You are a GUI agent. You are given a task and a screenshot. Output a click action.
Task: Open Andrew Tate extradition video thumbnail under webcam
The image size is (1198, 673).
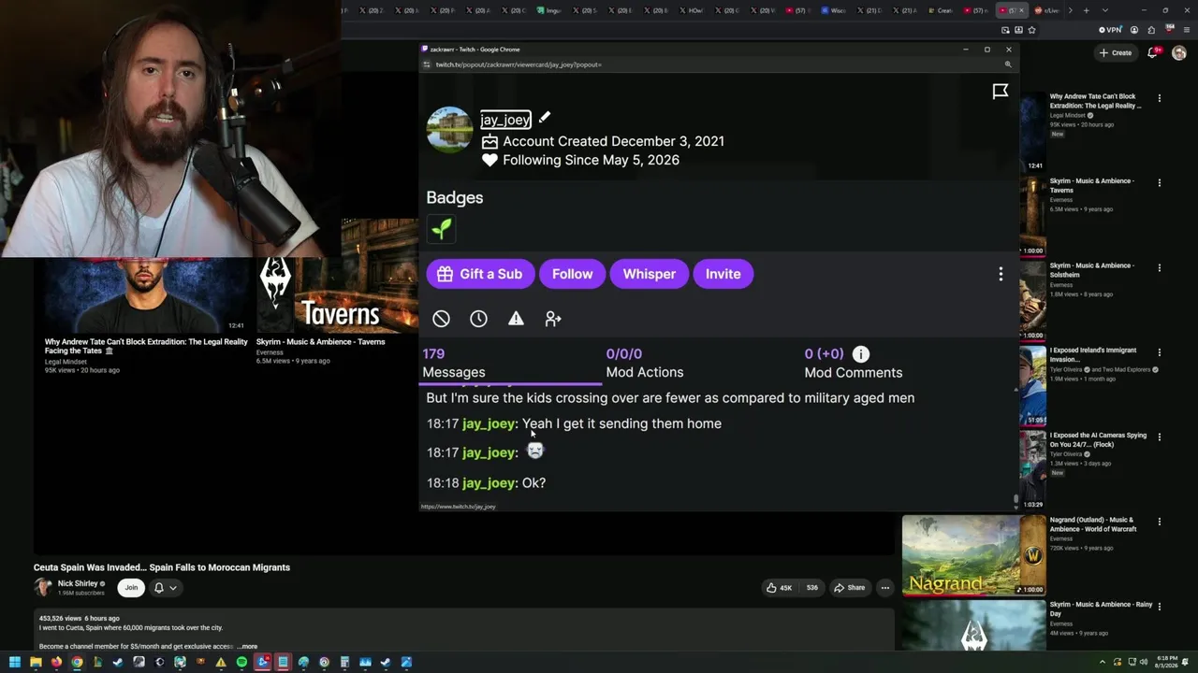point(145,294)
